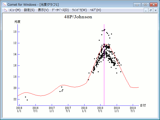Open the ｳｨﾝﾄﾞｳ(W) window menu
This screenshot has width=160, height=120.
click(79, 10)
